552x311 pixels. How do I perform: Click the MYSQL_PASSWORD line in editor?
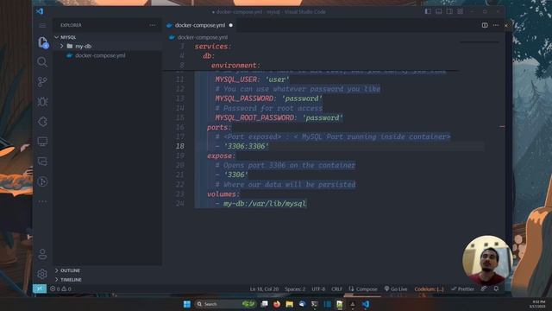tap(268, 98)
